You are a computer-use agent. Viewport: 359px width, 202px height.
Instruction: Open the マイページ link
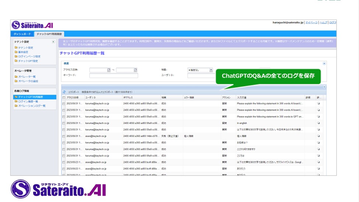coord(311,22)
